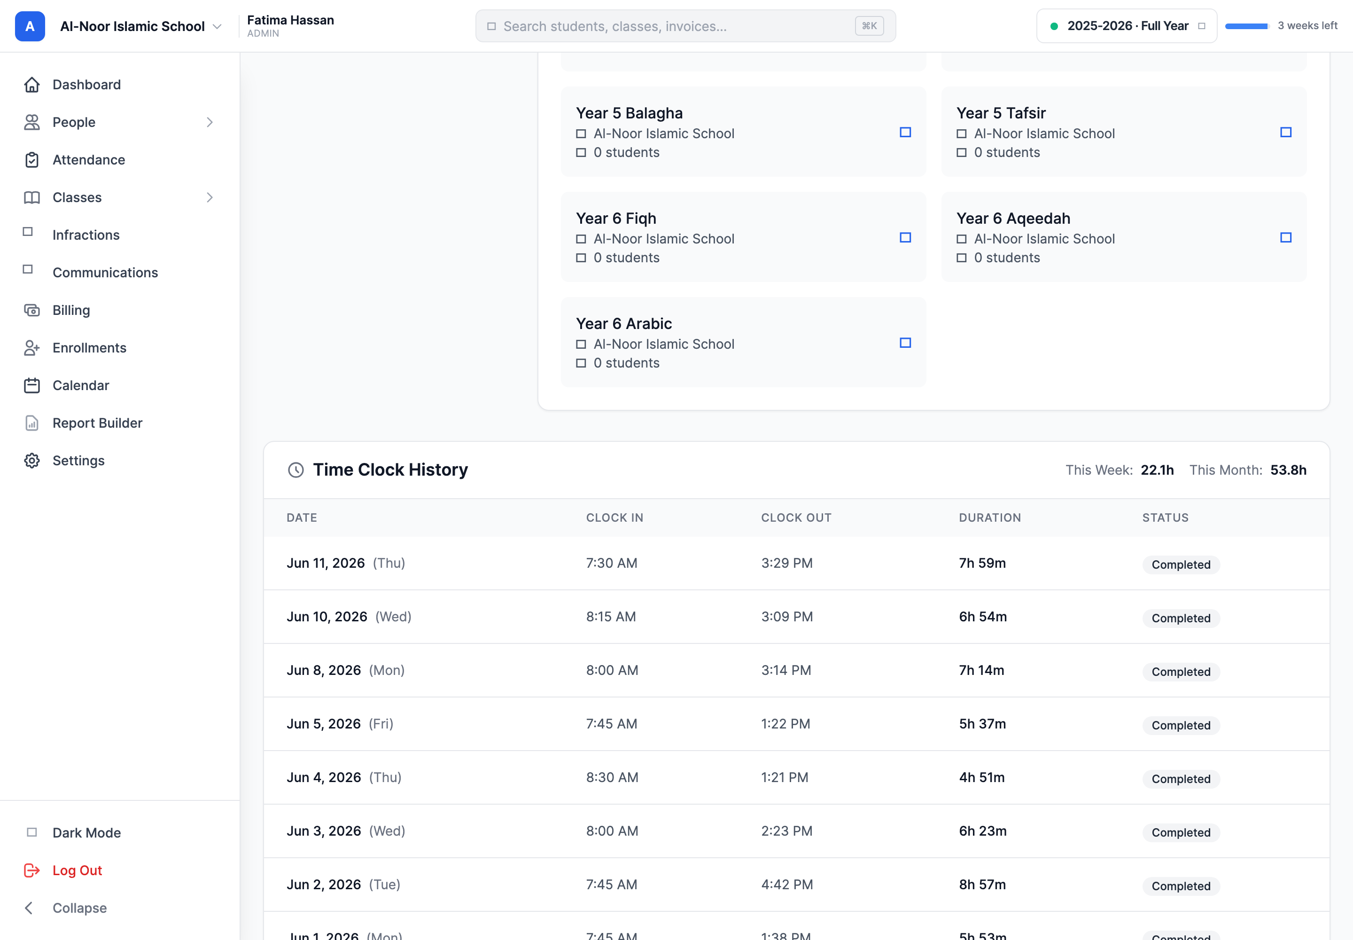Expand the People submenu chevron
The image size is (1353, 940).
pyautogui.click(x=210, y=123)
